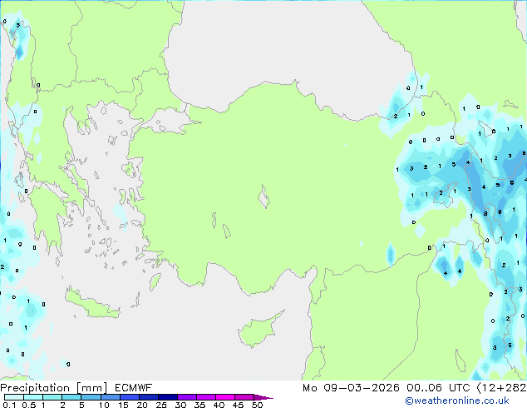This screenshot has height=408, width=527.
Task: Click the 0.5–1 mm legend color swatch
Action: (33, 397)
